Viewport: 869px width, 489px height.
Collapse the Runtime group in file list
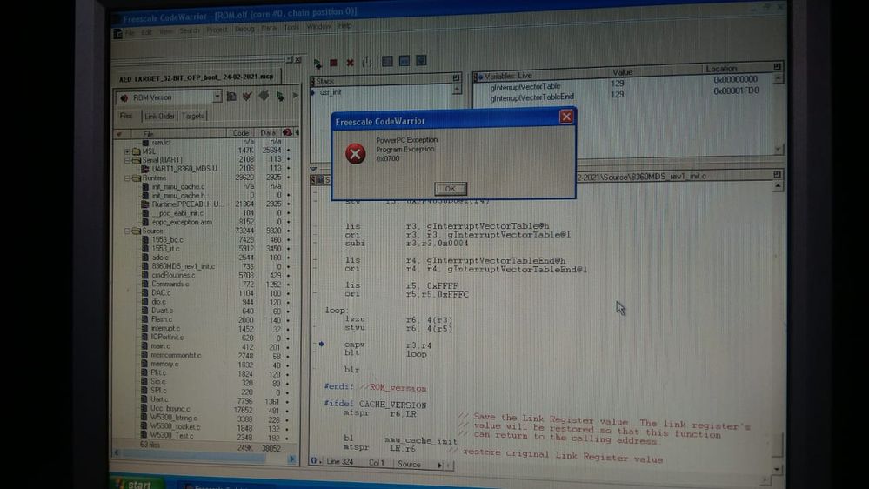point(128,178)
